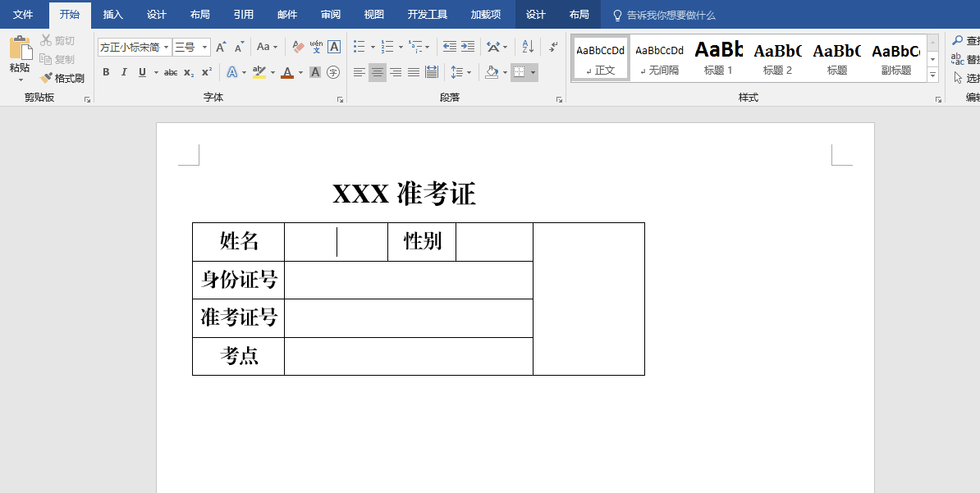Viewport: 980px width, 493px height.
Task: Toggle italic formatting
Action: coord(124,72)
